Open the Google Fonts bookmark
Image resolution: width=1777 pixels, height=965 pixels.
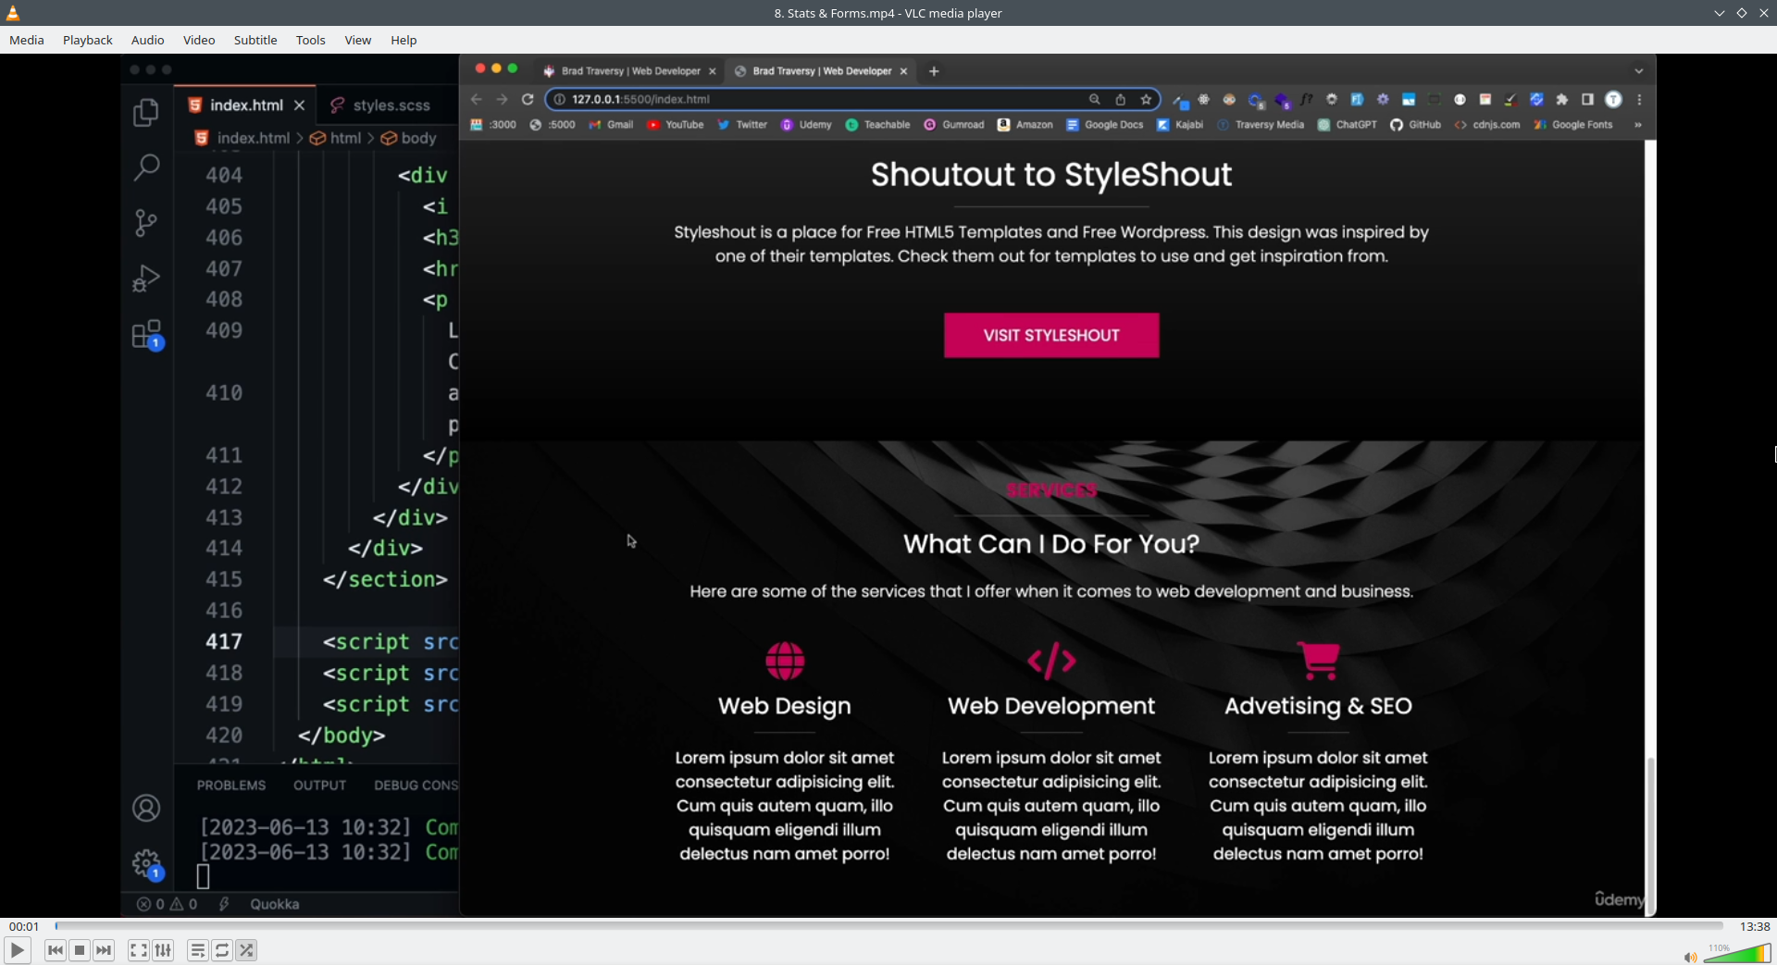click(1572, 125)
